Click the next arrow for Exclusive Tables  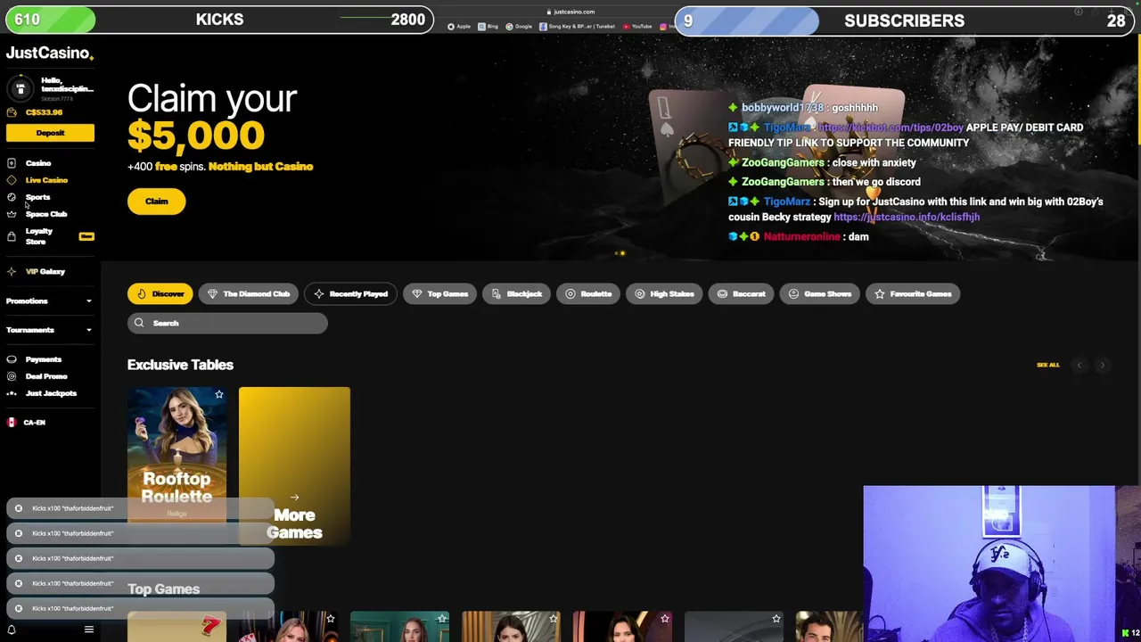point(1103,365)
